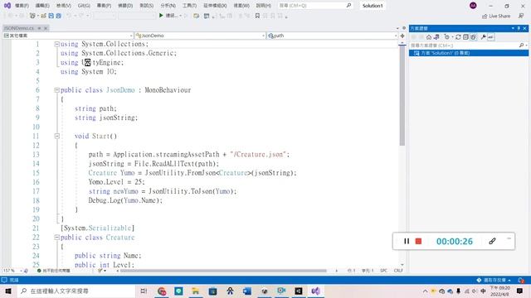Toggle a bookmark with the bookmark icon
The image size is (531, 298).
point(257,16)
